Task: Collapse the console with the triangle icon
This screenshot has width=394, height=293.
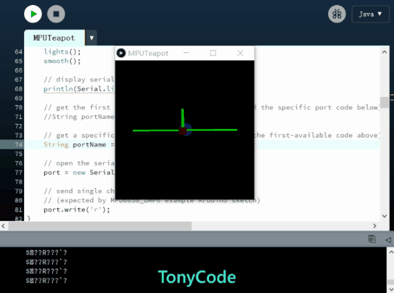Action: click(x=388, y=239)
